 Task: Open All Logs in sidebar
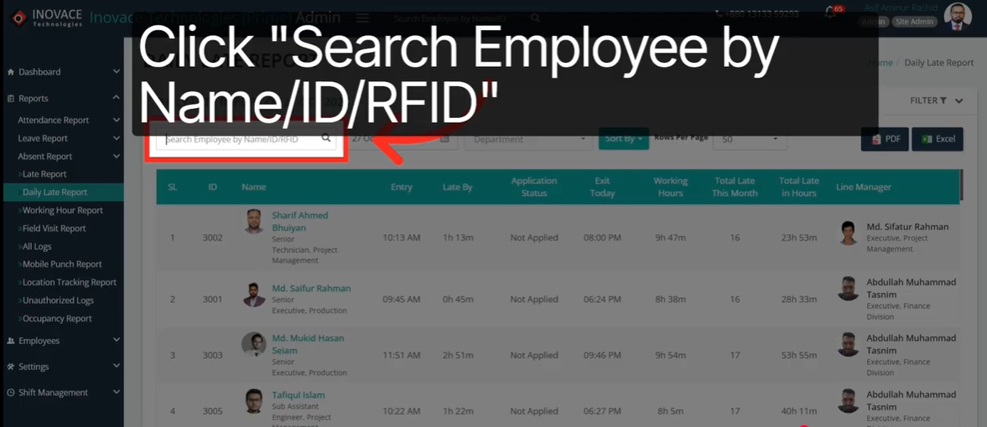tap(37, 247)
